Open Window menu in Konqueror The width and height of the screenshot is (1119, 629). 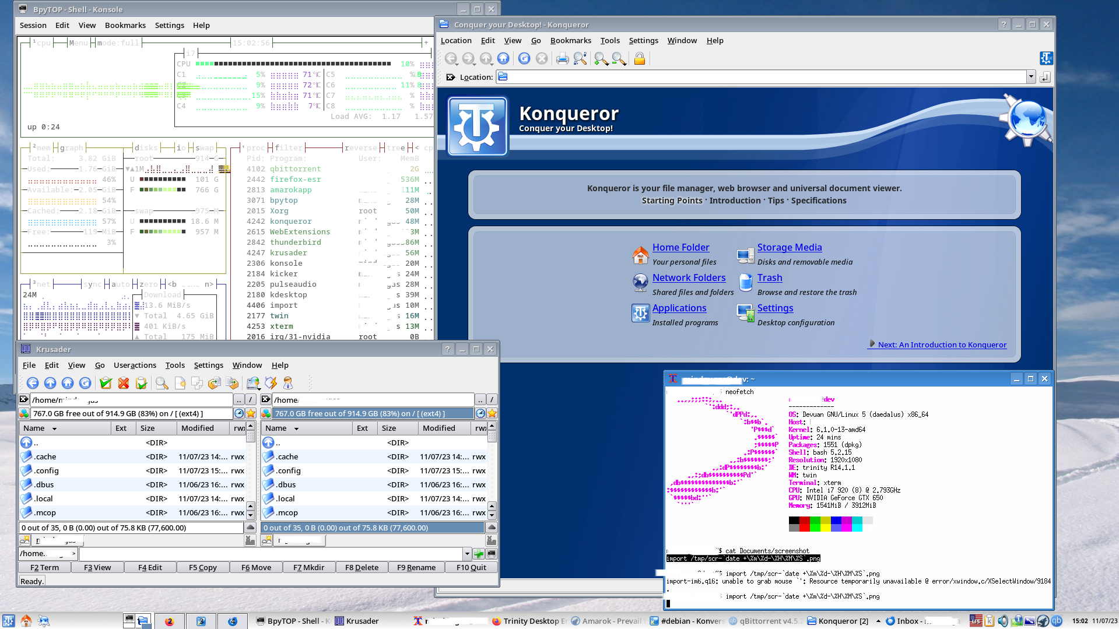[x=682, y=40]
